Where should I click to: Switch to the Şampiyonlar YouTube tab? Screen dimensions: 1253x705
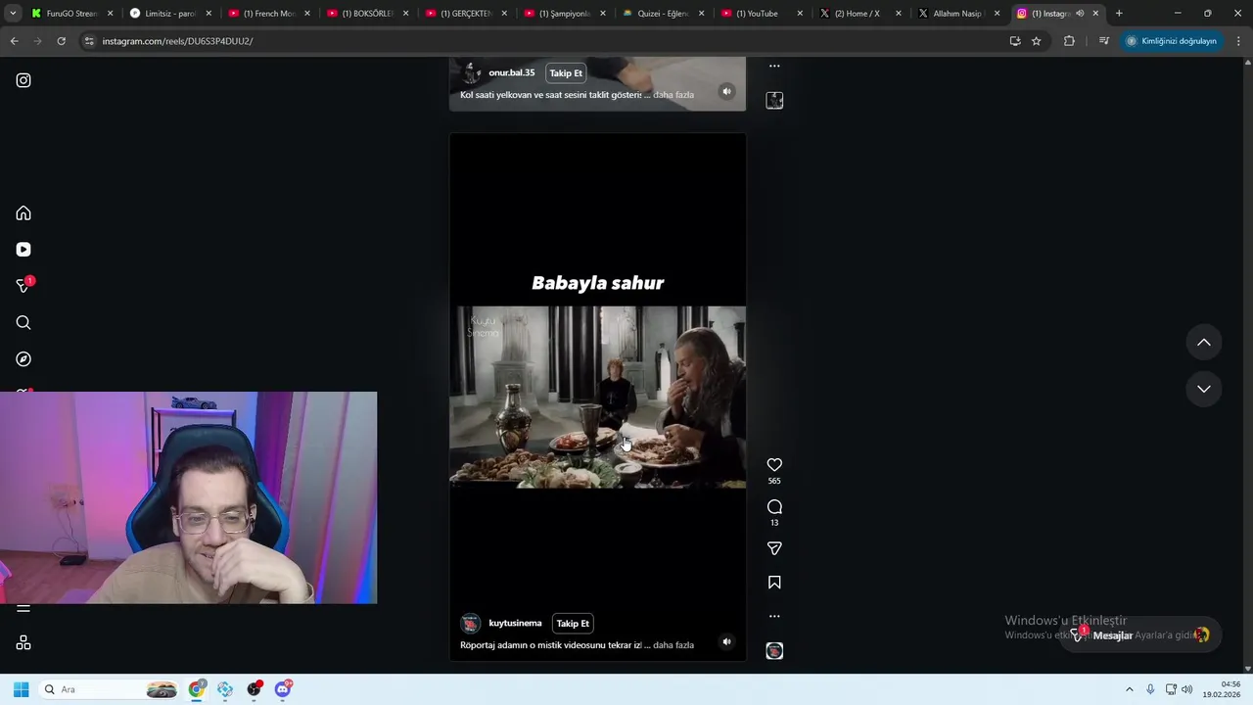564,14
